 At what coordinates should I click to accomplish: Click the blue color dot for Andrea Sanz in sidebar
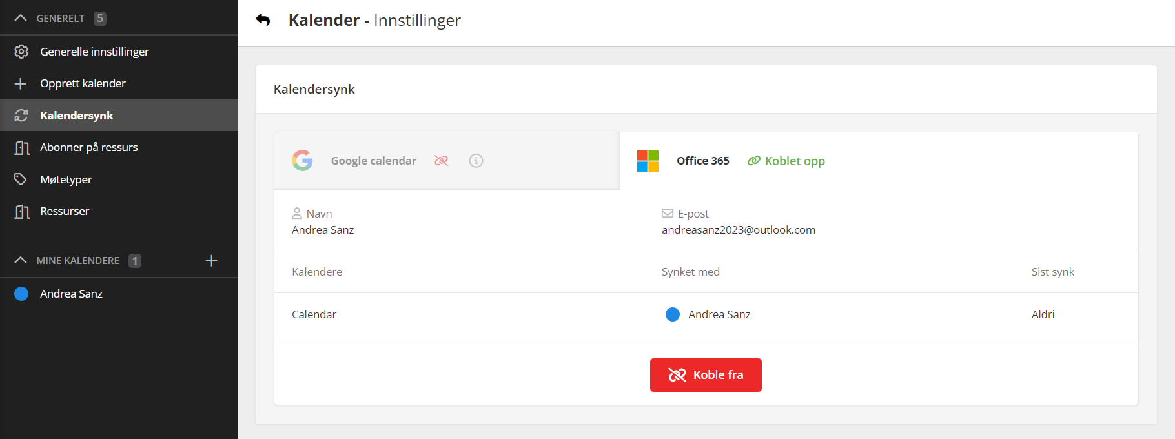coord(21,294)
